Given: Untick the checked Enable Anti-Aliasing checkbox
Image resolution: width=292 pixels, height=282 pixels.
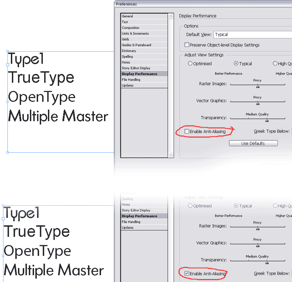Looking at the screenshot, I should [187, 274].
